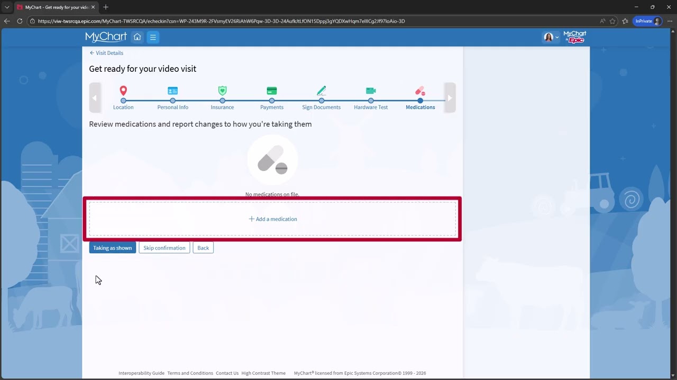Click the Personal Info step label
This screenshot has height=380, width=677.
(x=172, y=107)
